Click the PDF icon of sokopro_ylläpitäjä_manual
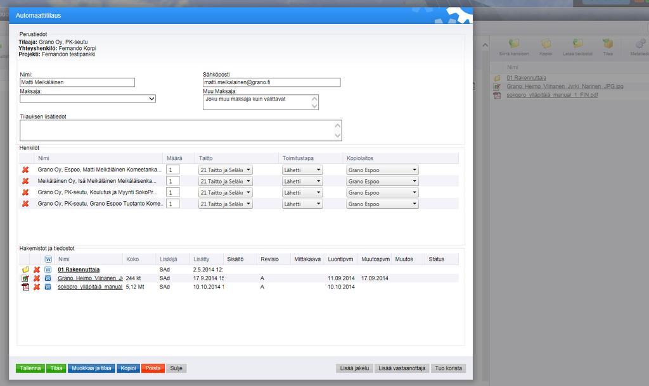The width and height of the screenshot is (649, 386). (25, 287)
